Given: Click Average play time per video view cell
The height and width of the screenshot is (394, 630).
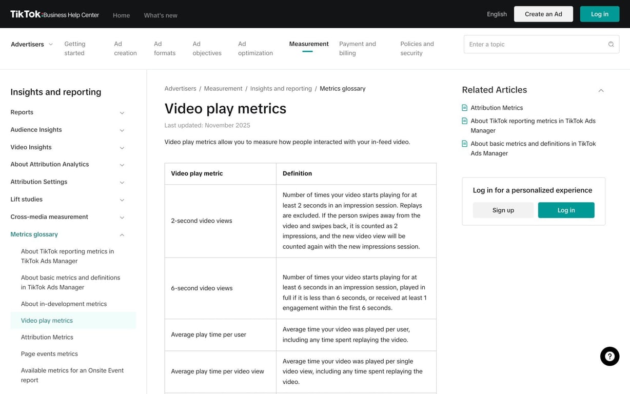Looking at the screenshot, I should pyautogui.click(x=220, y=371).
